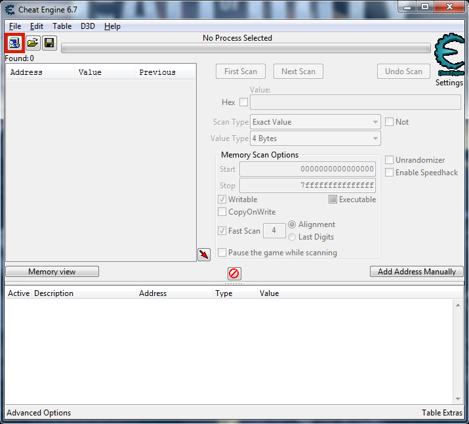Open the Help menu

click(x=112, y=26)
